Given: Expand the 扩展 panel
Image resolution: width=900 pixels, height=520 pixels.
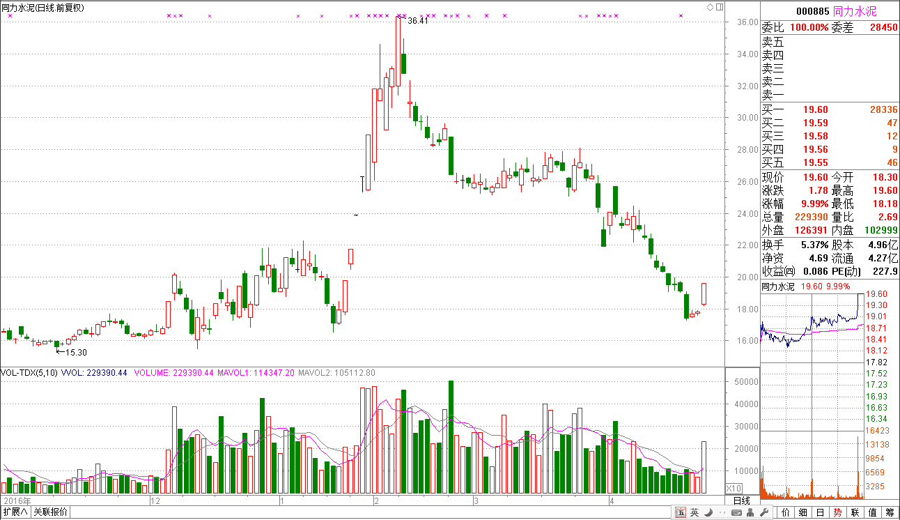Looking at the screenshot, I should pos(15,512).
